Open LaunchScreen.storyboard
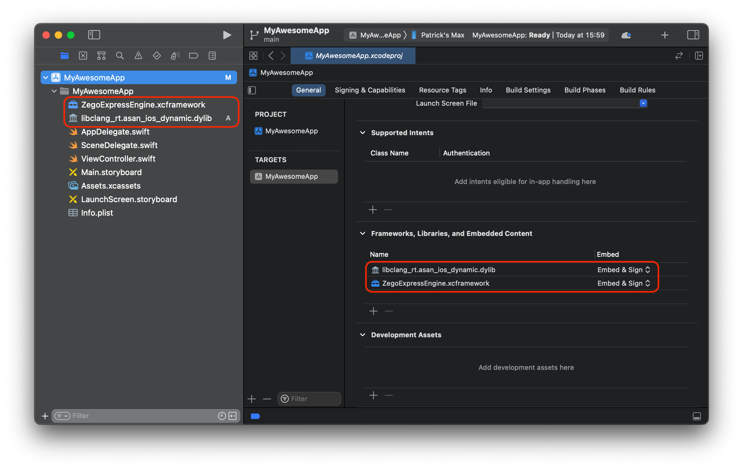The height and width of the screenshot is (470, 743). click(129, 200)
